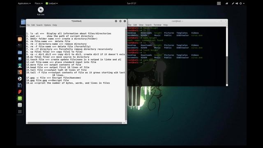Click line 8 'cp file1 file2' text
The width and height of the screenshot is (263, 148).
(54, 52)
